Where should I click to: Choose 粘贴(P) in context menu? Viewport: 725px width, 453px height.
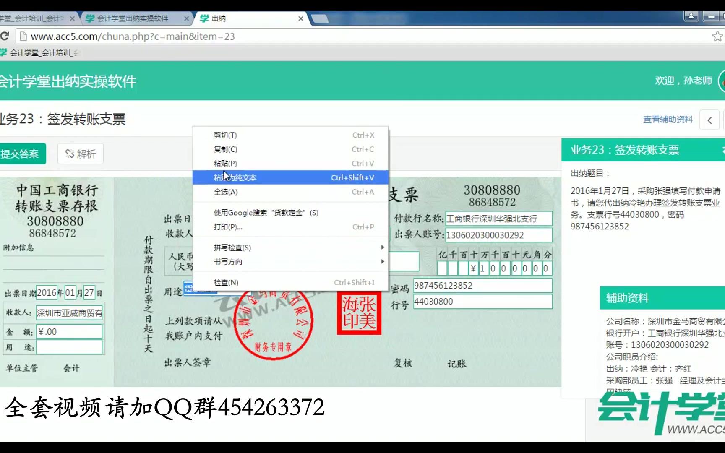tap(290, 164)
